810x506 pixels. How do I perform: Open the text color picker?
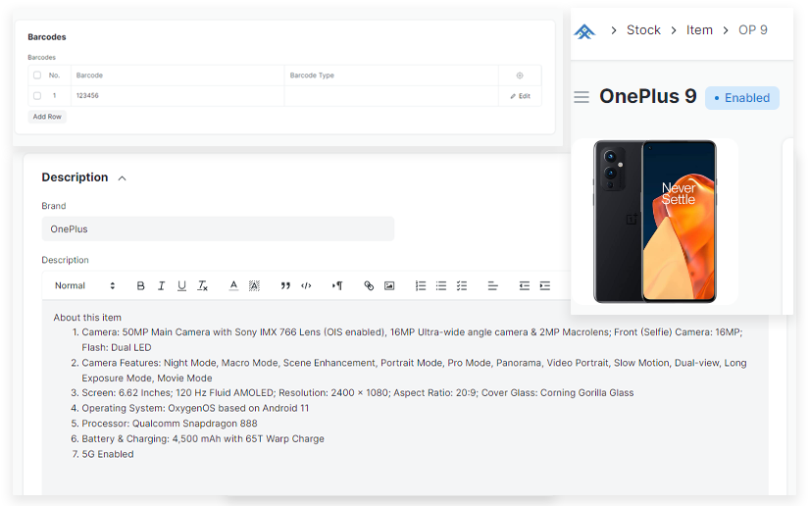(x=233, y=285)
